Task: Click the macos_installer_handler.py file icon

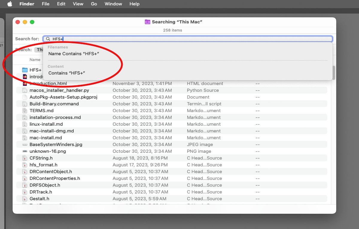Action: (25, 90)
